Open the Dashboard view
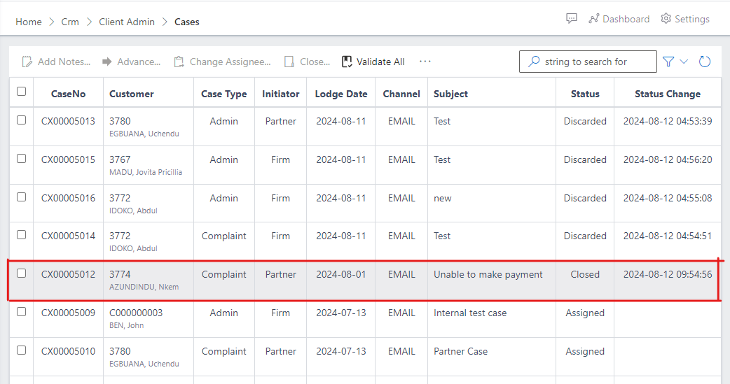This screenshot has width=730, height=384. coord(619,19)
